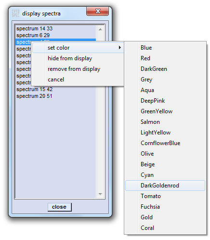Select the spectrum 6 29 entry
This screenshot has width=210, height=240.
tap(55, 35)
